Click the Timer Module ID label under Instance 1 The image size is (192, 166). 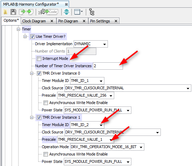coord(55,125)
